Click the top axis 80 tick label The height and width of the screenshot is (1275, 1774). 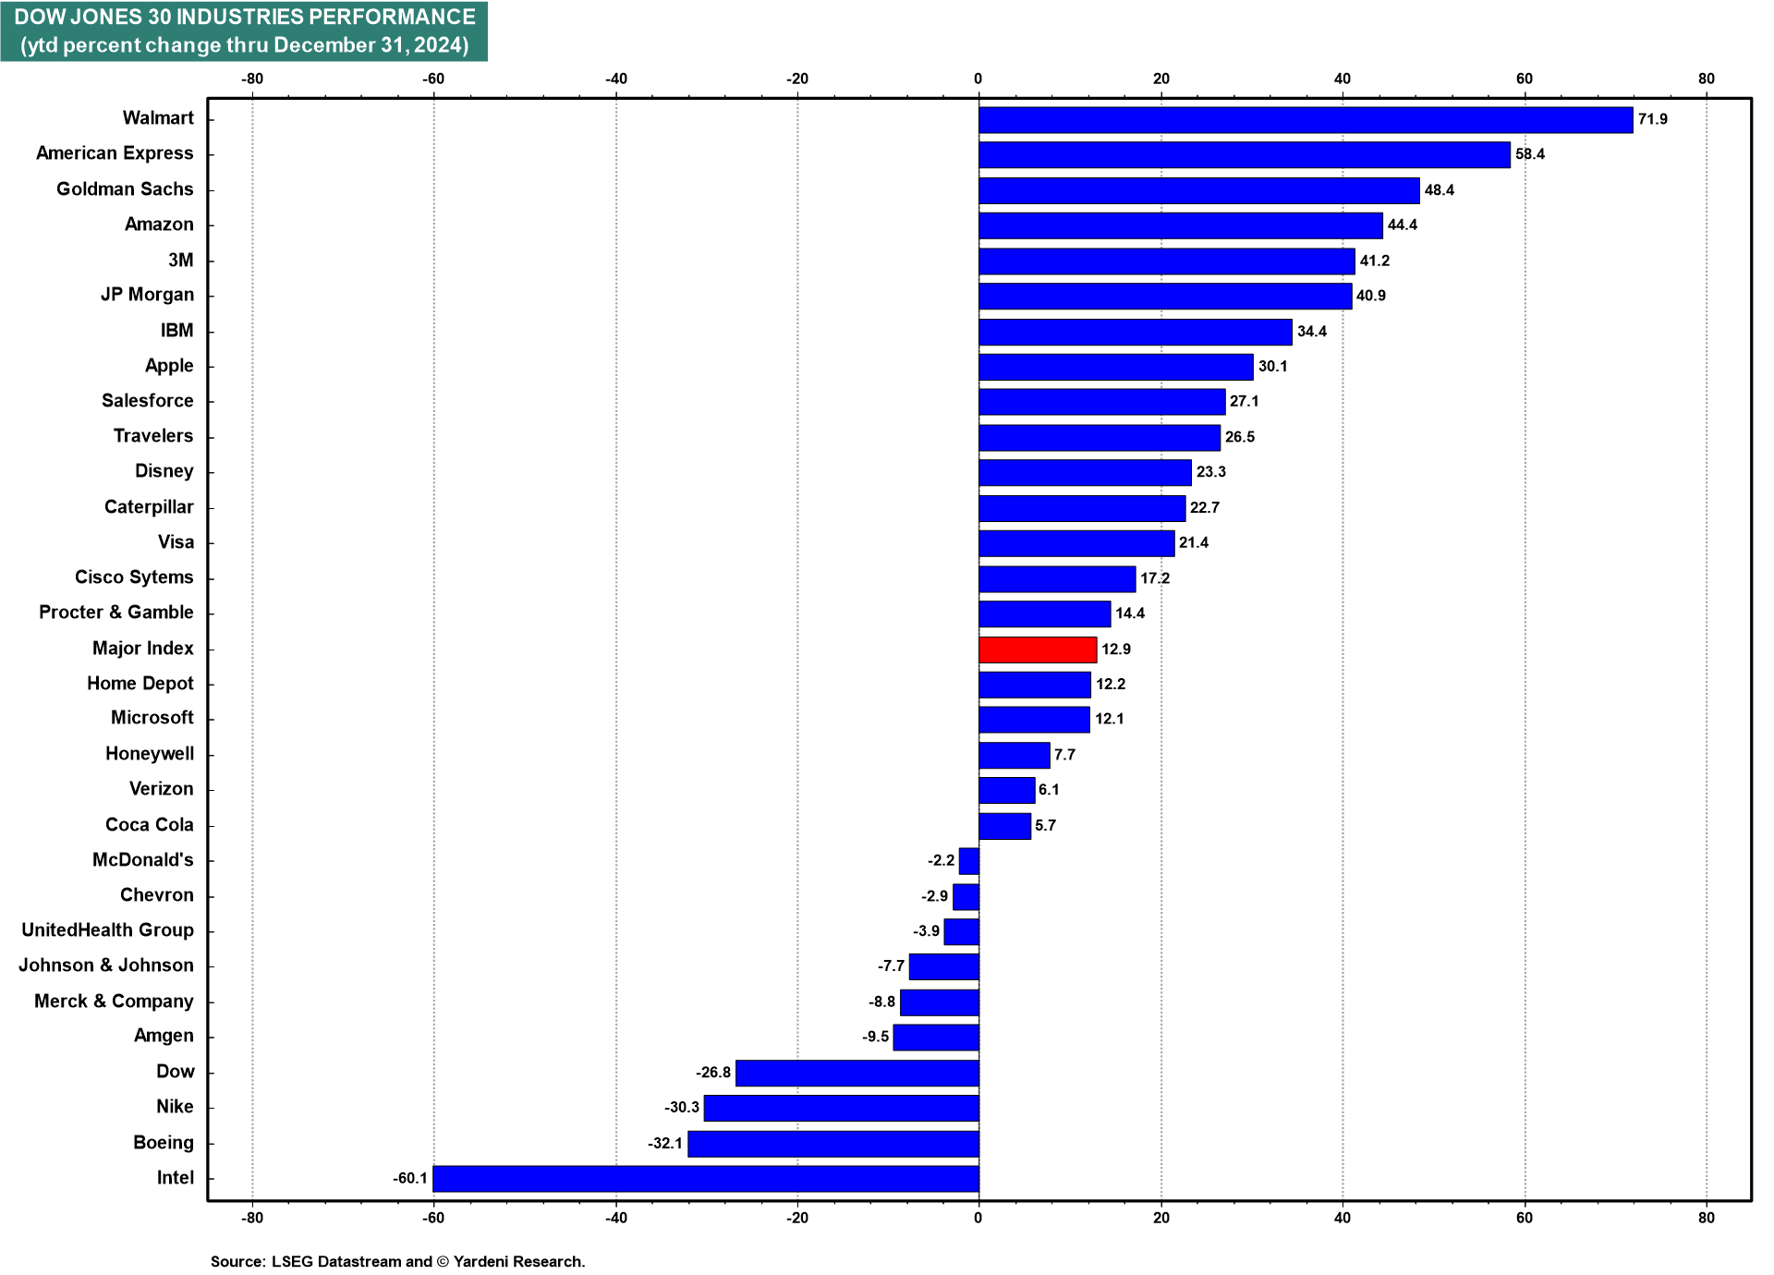(1706, 79)
